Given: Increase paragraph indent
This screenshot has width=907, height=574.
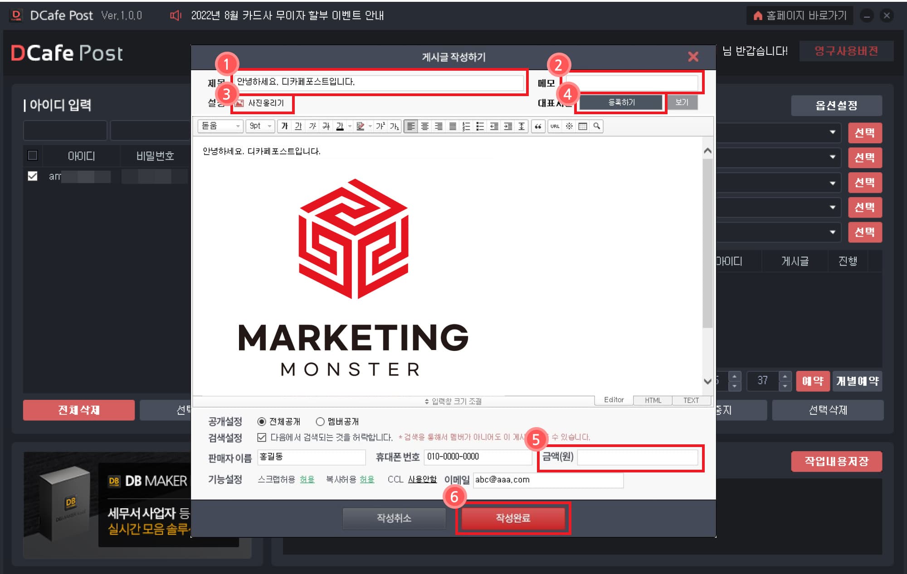Looking at the screenshot, I should pos(508,126).
